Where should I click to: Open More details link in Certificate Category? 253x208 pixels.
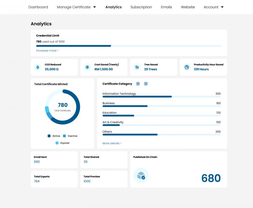(112, 143)
